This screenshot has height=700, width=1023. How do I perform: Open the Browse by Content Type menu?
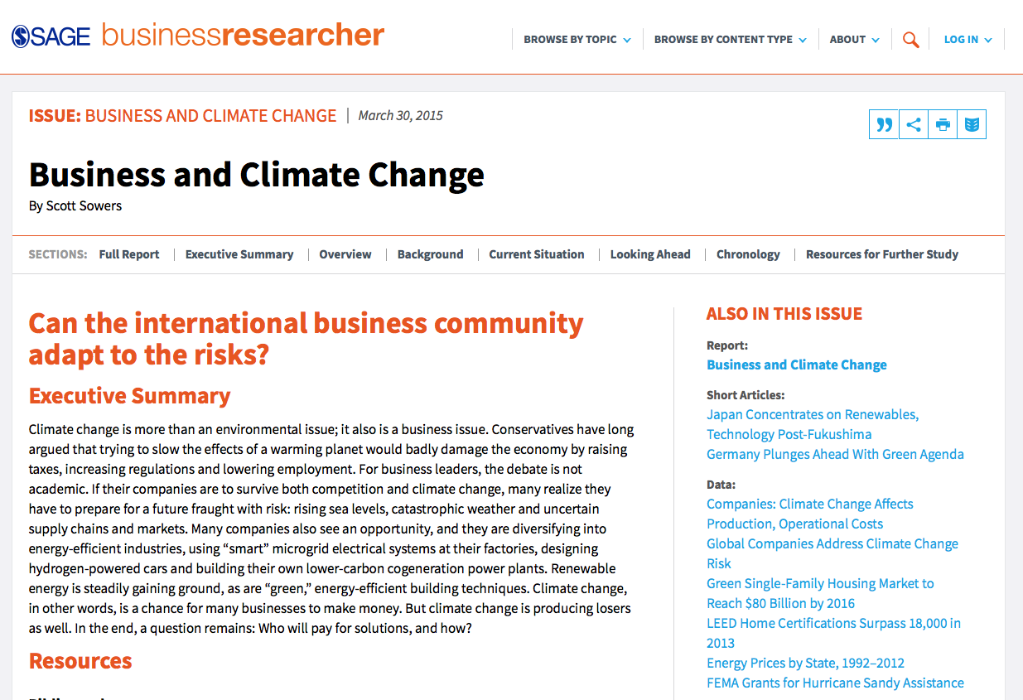pos(730,40)
